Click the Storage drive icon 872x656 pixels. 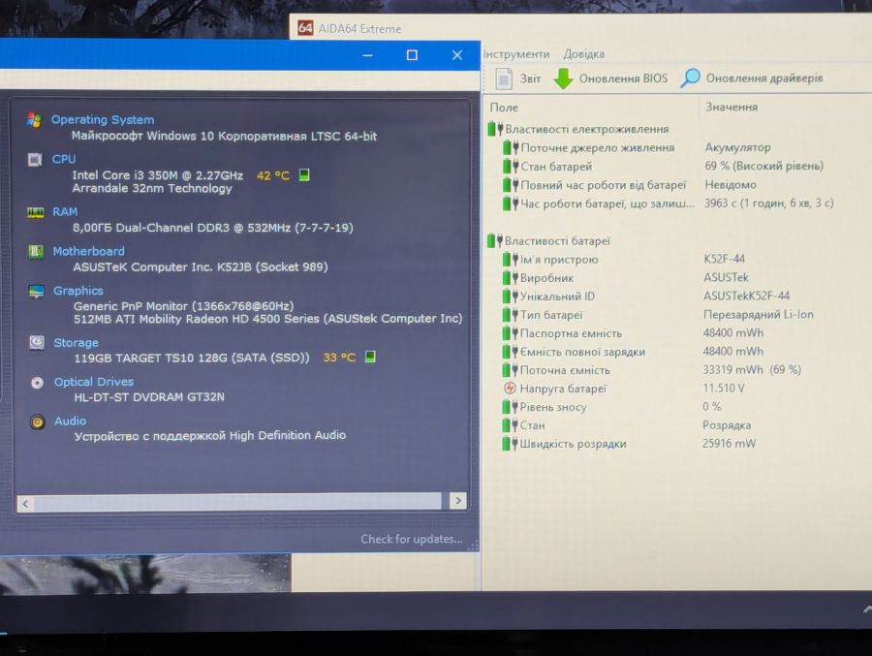(37, 343)
